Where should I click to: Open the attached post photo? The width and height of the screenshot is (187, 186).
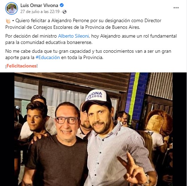pyautogui.click(x=93, y=129)
